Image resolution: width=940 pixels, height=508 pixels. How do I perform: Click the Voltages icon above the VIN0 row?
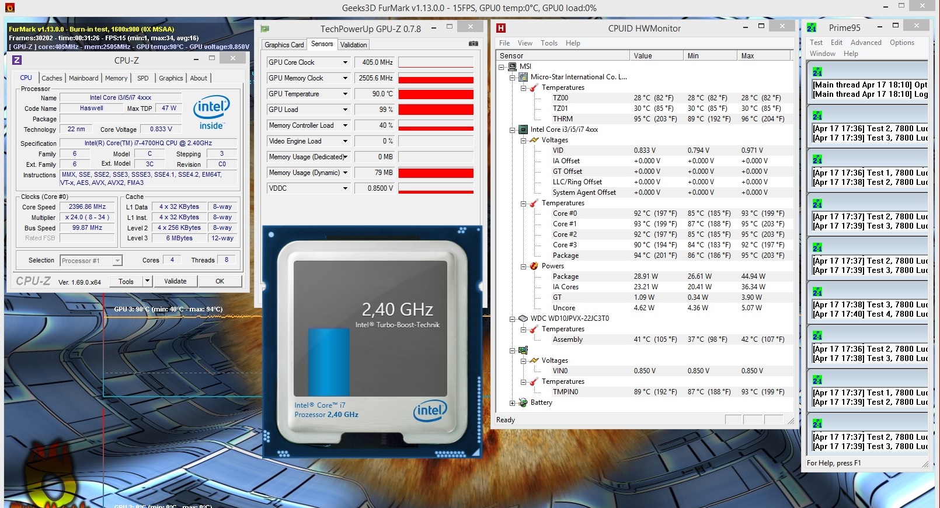pos(534,360)
